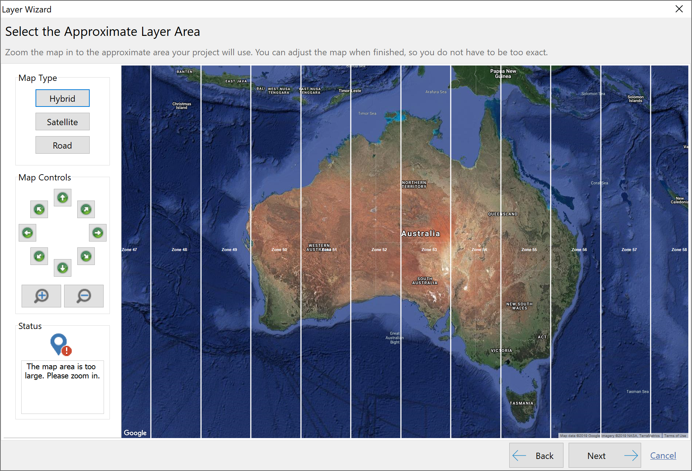
Task: Click the VICTORIA label on the map
Action: click(501, 351)
